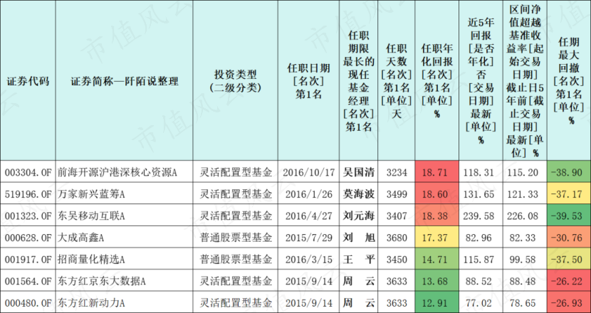
Task: Click the 近5年回报 column header
Action: click(x=481, y=80)
